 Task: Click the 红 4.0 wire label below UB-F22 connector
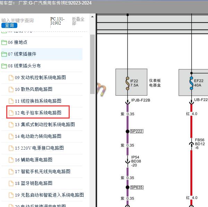[x=192, y=114]
